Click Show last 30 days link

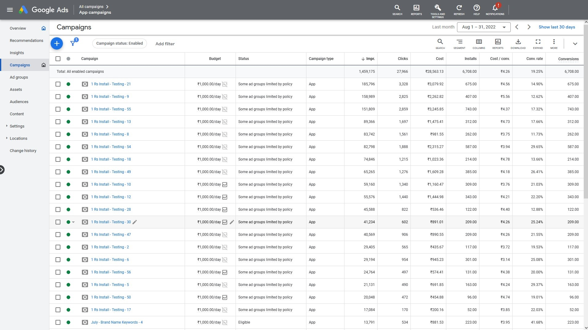point(557,27)
